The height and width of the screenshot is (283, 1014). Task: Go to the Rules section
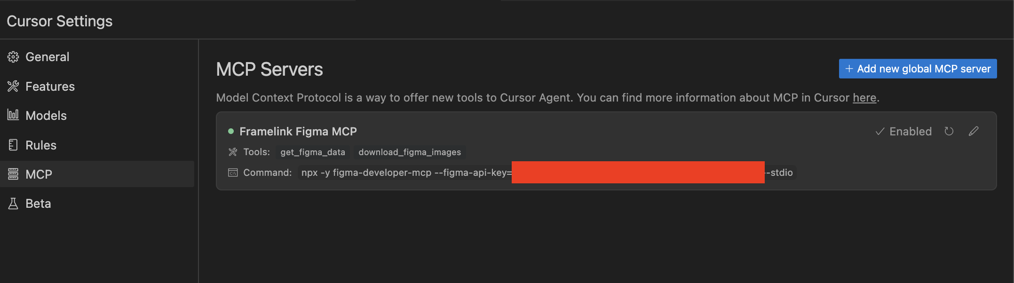[97, 145]
